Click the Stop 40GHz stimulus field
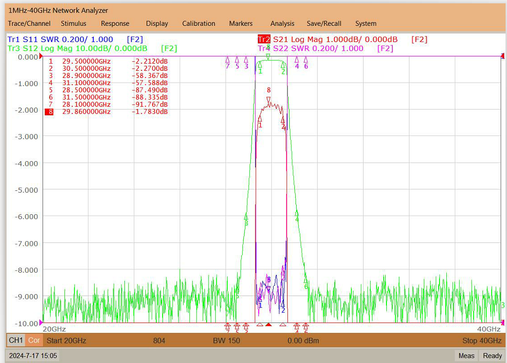This screenshot has width=507, height=363. point(482,341)
